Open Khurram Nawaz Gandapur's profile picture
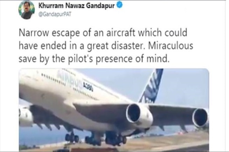229x152 pixels. click(27, 10)
